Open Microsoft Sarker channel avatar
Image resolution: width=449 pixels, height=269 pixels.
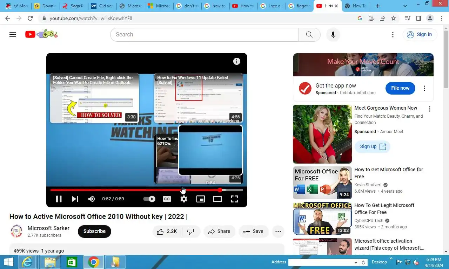coord(16,231)
